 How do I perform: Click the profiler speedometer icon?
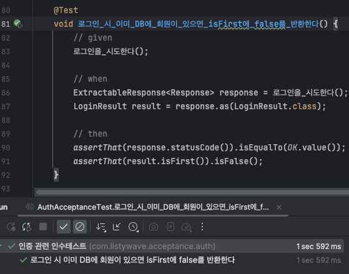click(x=186, y=227)
